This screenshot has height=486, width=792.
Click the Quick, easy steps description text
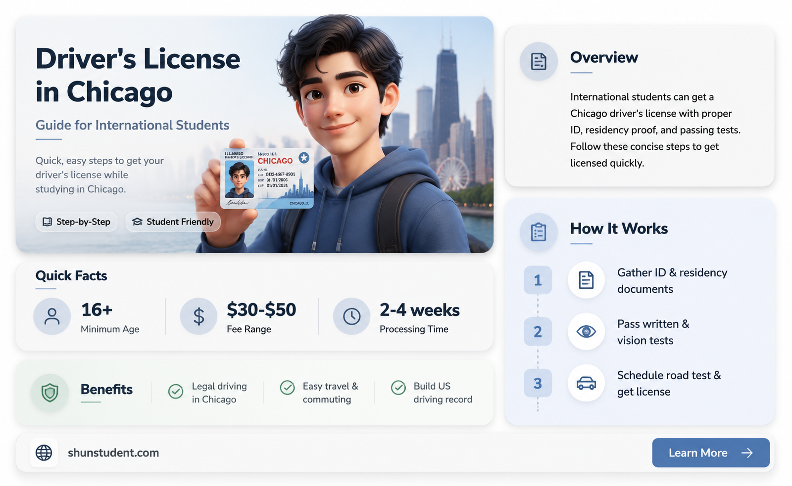[x=99, y=175]
